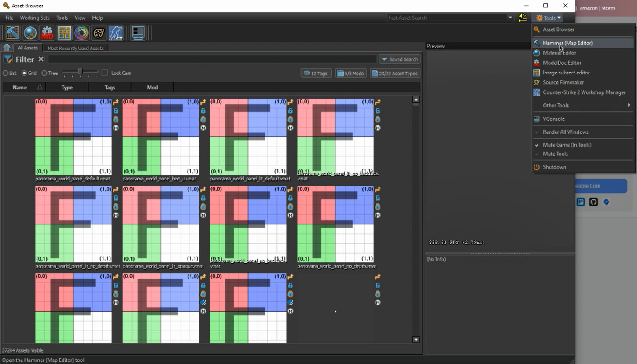Click the filter funnel icon
Viewport: 637px width, 364px height.
coord(8,59)
